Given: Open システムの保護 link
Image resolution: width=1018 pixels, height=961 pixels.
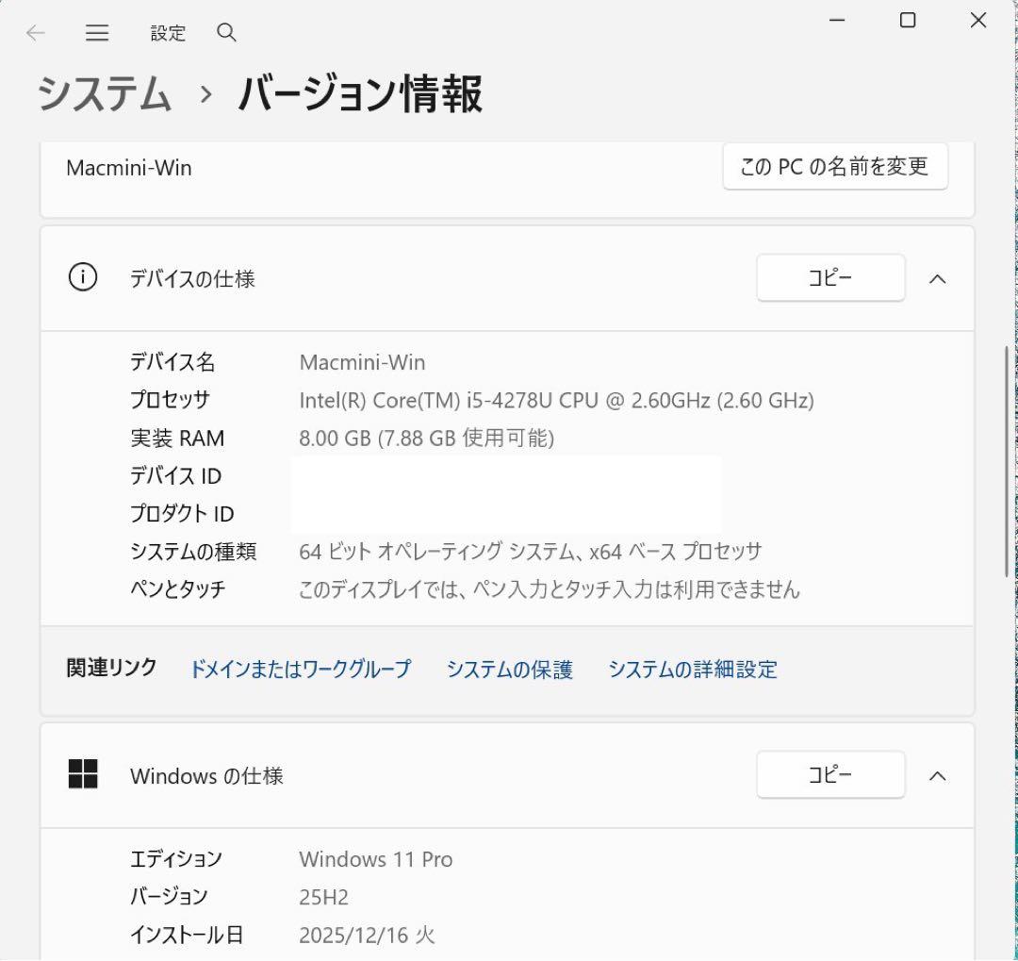Looking at the screenshot, I should [509, 670].
